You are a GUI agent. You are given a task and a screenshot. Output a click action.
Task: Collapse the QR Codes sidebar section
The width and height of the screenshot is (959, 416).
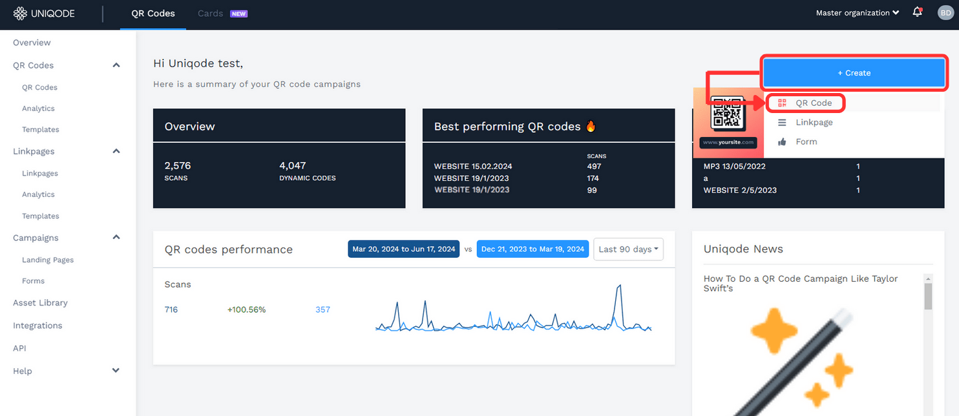click(x=116, y=65)
